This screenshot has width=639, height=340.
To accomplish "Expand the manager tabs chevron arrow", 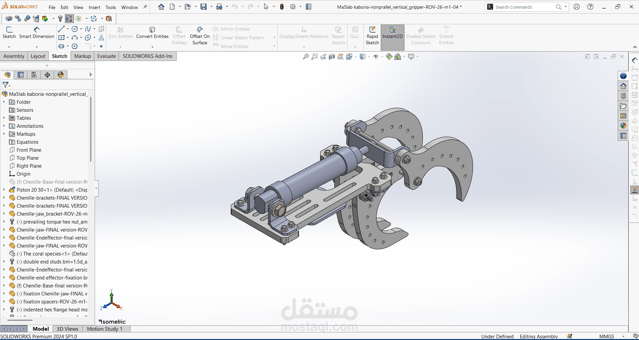I will [90, 75].
